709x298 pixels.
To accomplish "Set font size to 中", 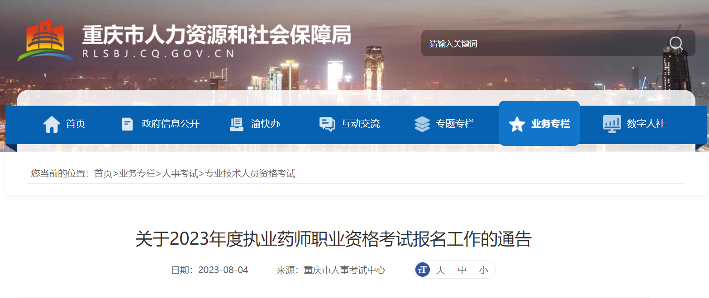I will click(x=462, y=270).
